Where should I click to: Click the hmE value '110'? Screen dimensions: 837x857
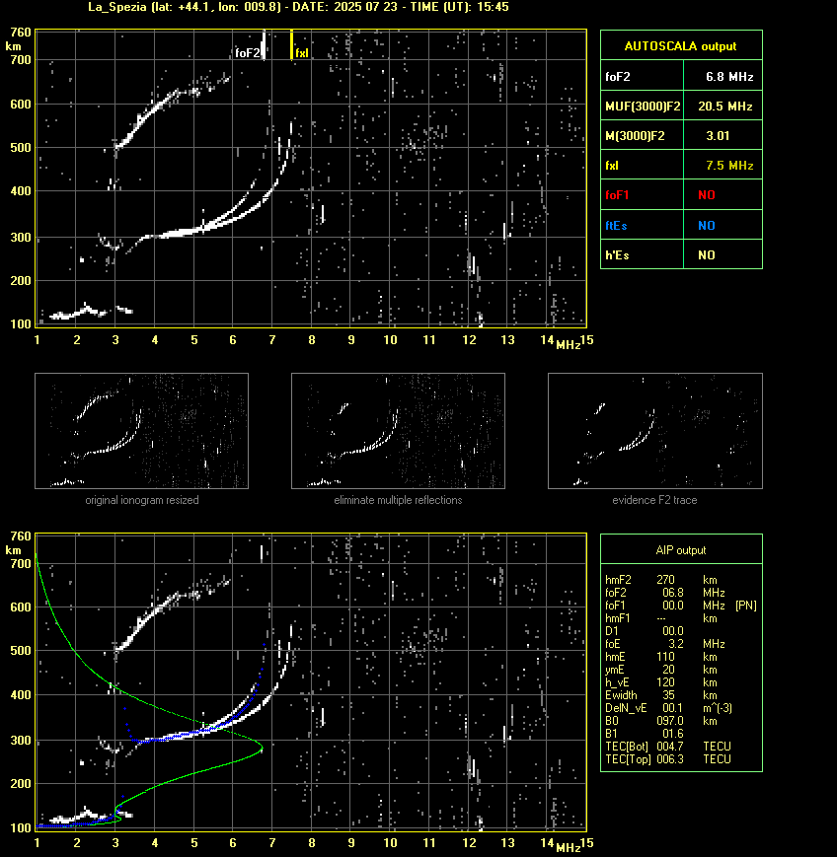point(665,657)
